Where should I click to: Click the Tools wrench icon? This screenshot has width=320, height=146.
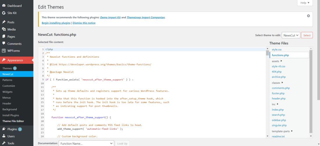[4, 143]
